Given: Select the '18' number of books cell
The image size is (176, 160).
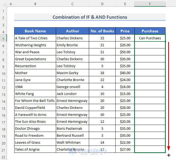Looking at the screenshot, I should point(102,73).
